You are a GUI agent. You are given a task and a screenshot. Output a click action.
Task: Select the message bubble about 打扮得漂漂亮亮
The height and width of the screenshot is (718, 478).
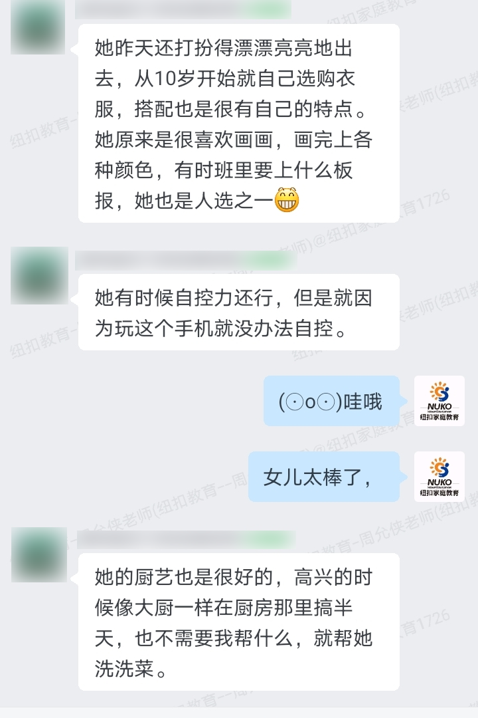239,123
